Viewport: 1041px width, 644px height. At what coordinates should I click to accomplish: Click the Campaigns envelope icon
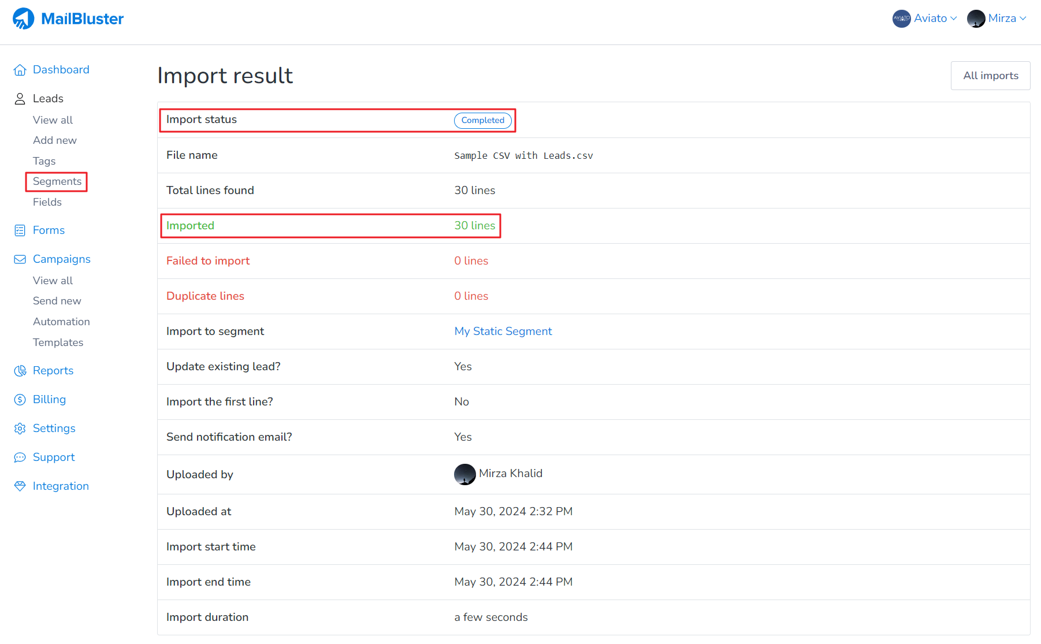[20, 259]
